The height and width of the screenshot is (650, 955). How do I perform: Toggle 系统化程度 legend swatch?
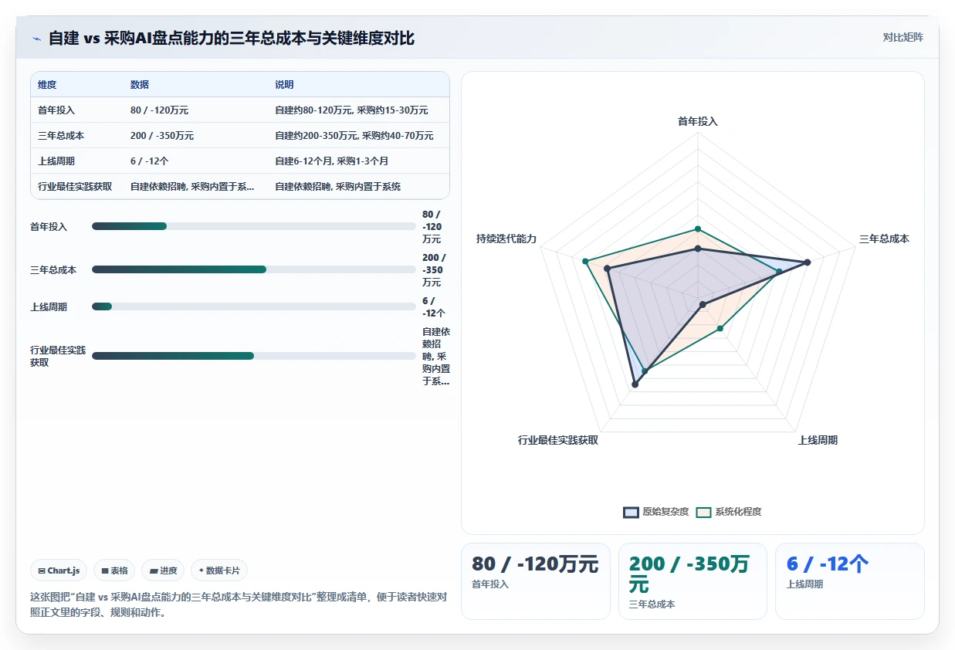(x=703, y=512)
